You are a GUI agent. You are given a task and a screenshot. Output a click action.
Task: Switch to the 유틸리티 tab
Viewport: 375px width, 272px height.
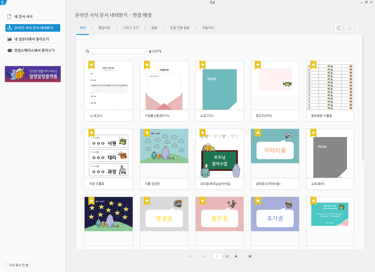[x=208, y=28]
